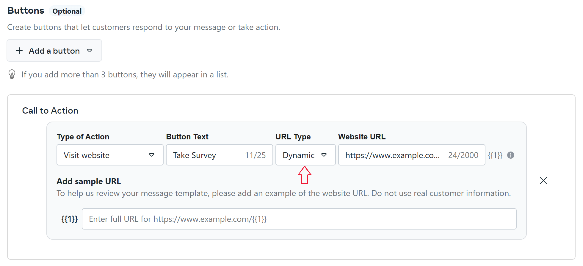Click the {{1}} label before sample URL field
Viewport: 583px width, 266px height.
69,219
